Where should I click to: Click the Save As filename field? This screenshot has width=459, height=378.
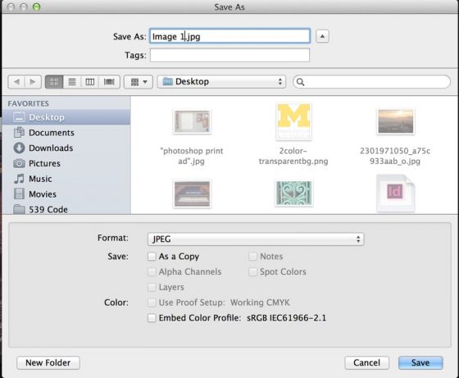(x=229, y=36)
